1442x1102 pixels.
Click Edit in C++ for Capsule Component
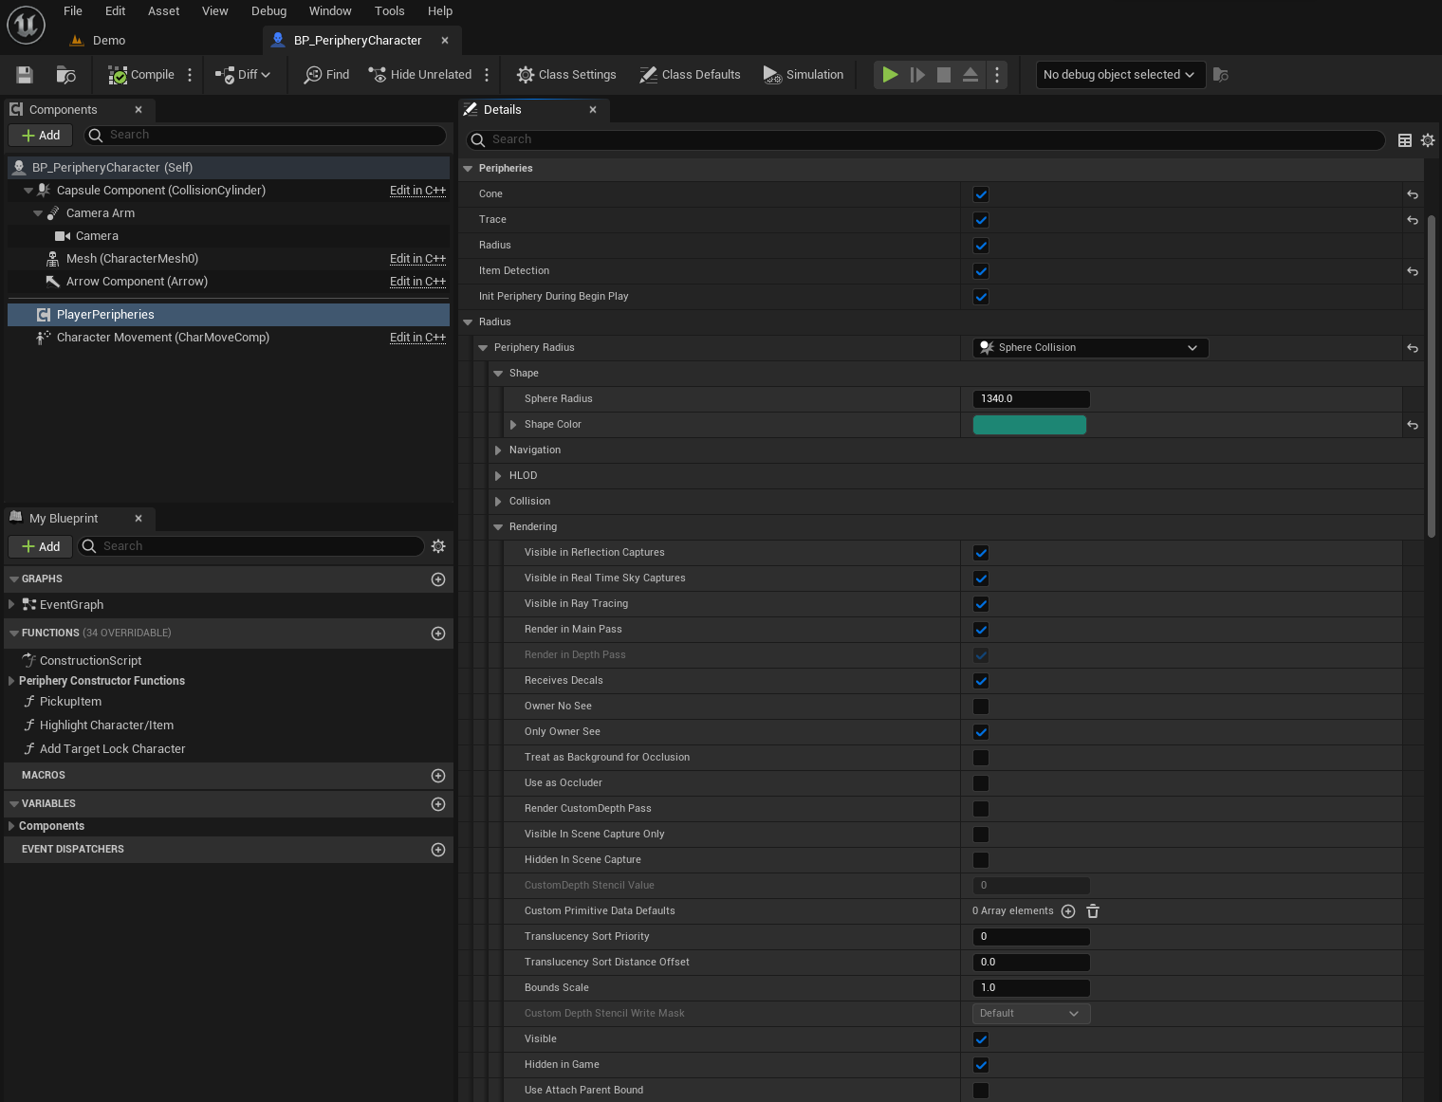click(417, 191)
